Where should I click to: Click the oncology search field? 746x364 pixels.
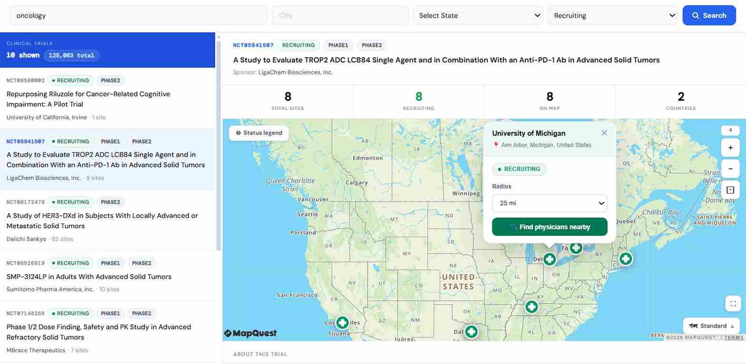click(x=138, y=15)
